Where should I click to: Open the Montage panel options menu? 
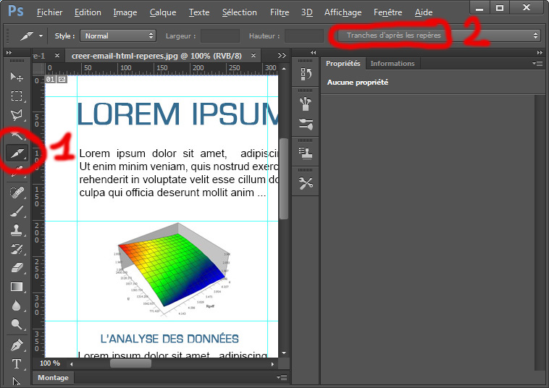point(282,378)
